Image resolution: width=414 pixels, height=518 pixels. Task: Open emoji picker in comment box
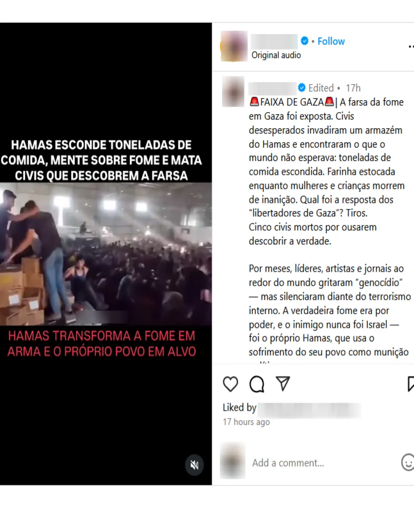tap(408, 462)
